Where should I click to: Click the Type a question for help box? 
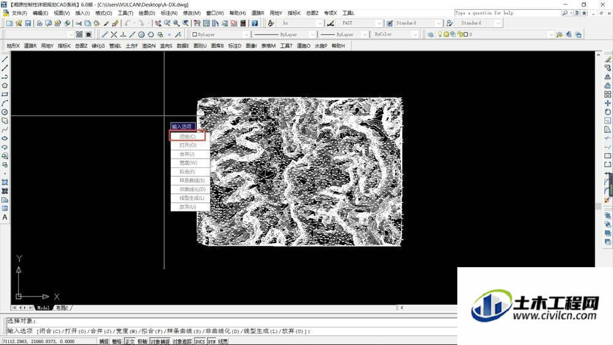507,13
